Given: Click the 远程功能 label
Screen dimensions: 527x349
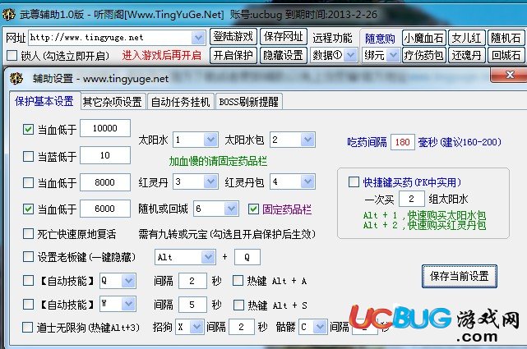Looking at the screenshot, I should click(332, 38).
